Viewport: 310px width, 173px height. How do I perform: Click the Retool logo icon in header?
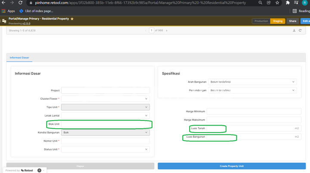coord(4,21)
